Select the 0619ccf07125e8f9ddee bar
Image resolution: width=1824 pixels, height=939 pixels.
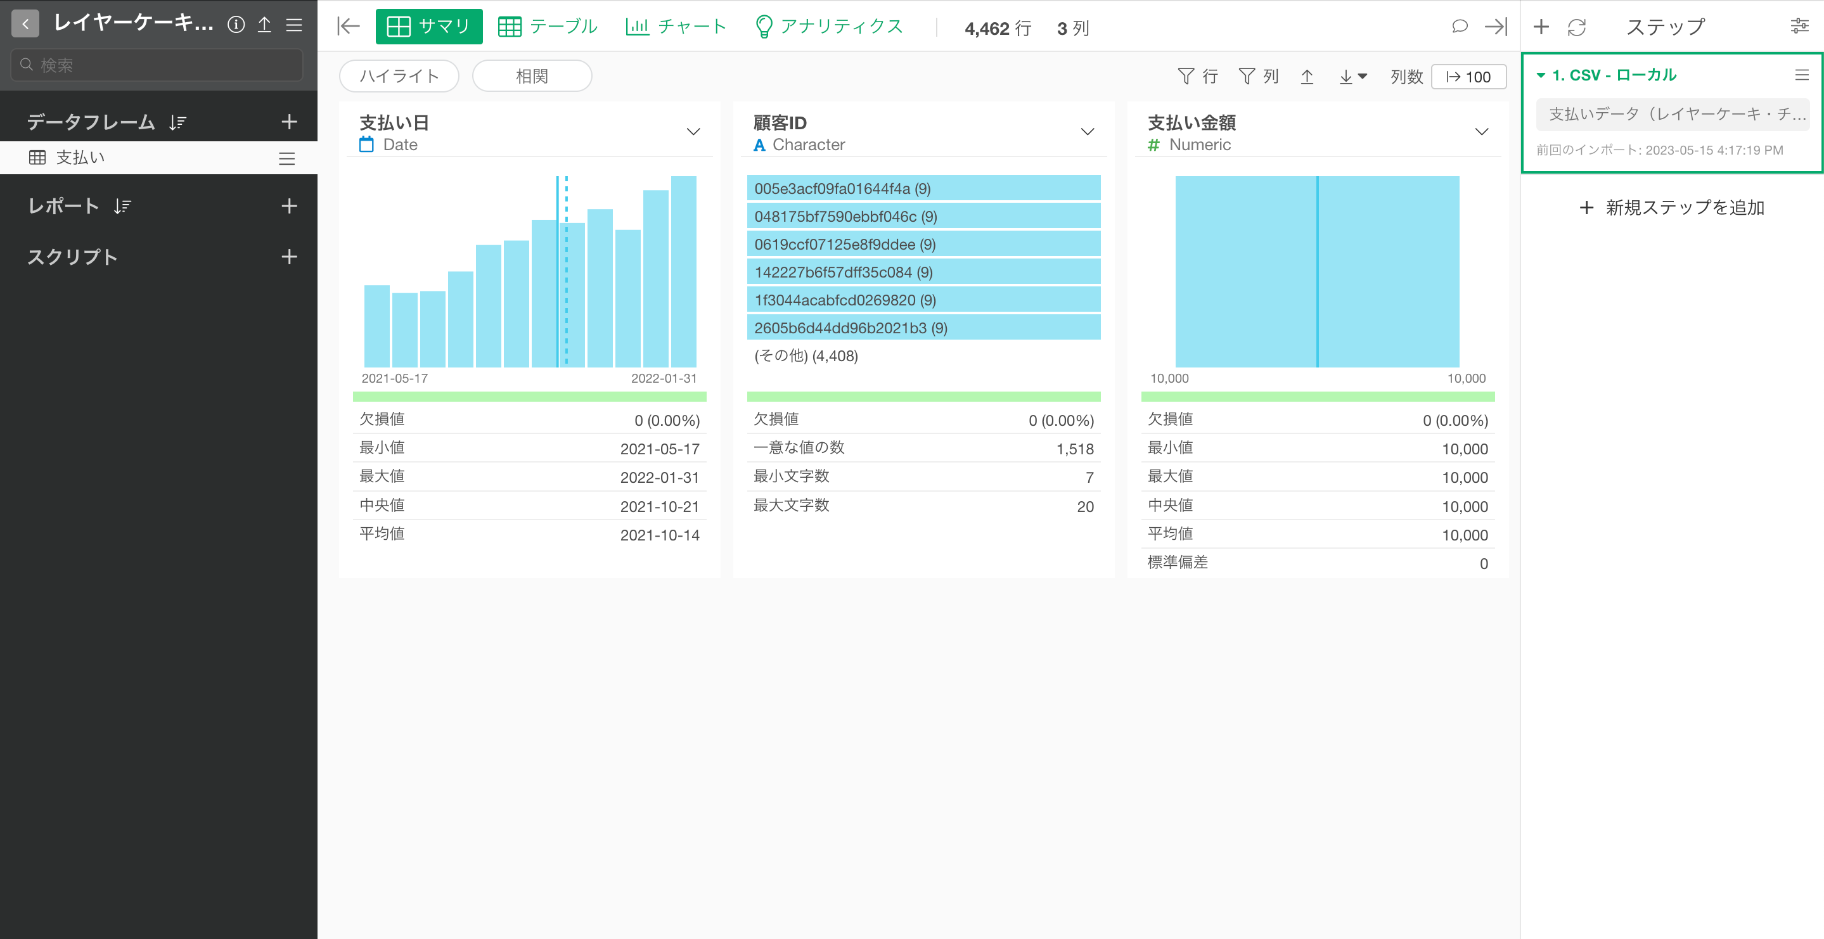coord(923,243)
